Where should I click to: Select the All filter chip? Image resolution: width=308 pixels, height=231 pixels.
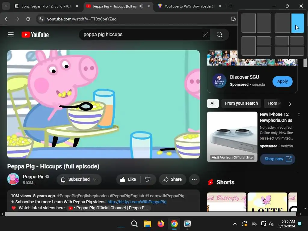[213, 103]
